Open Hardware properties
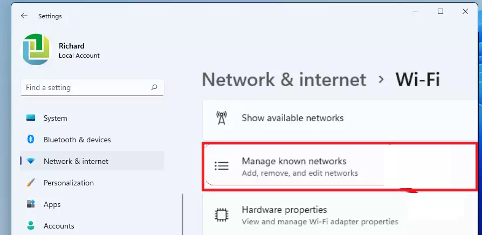 pos(340,215)
